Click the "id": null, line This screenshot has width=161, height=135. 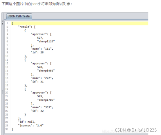(27, 122)
